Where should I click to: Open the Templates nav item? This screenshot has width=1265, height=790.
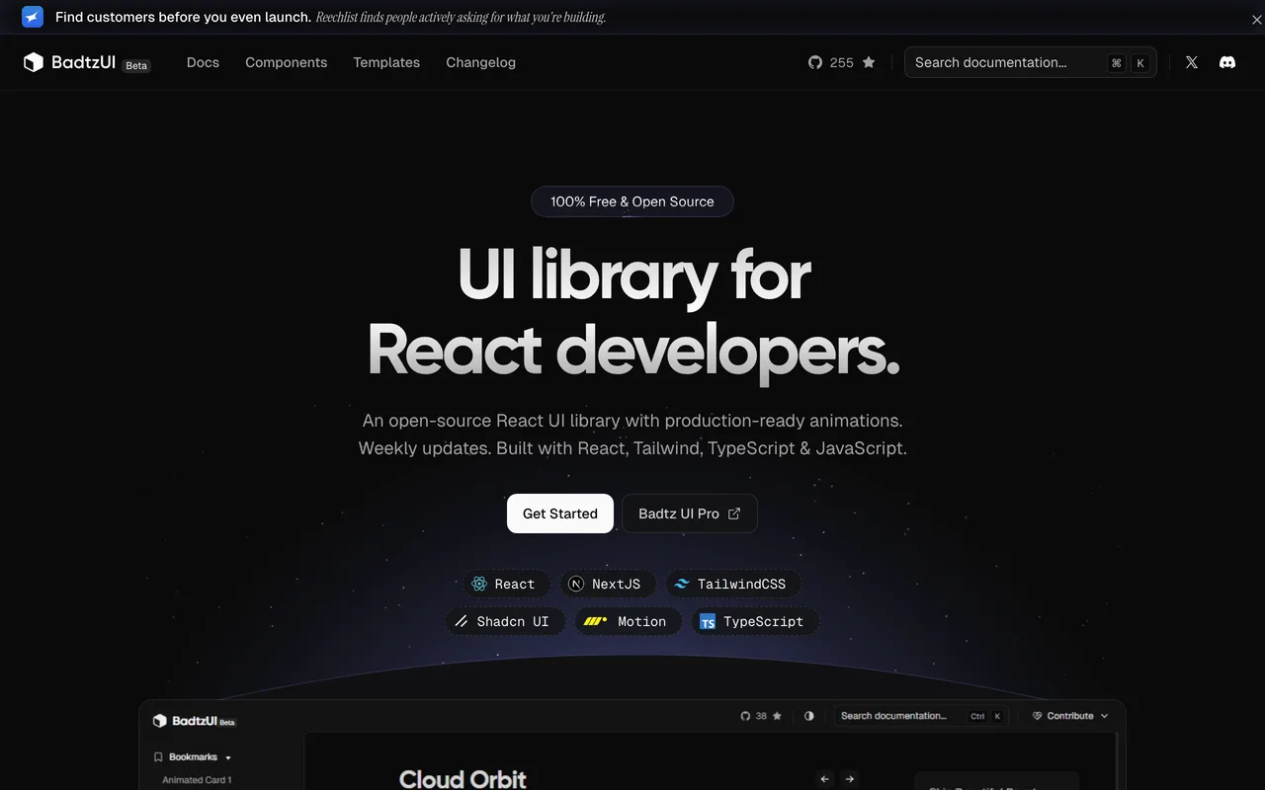point(386,62)
